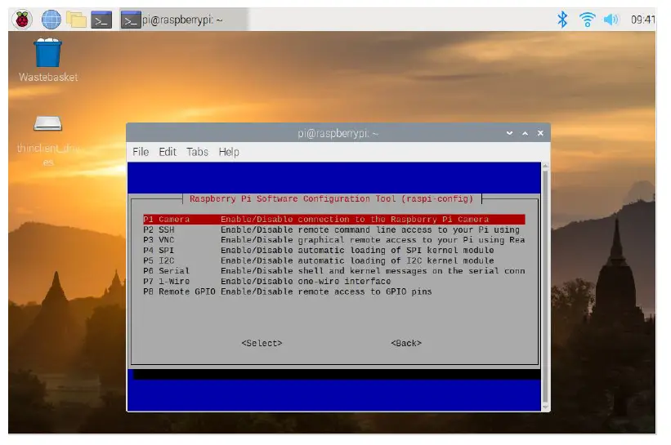Select the P2 SSH option

click(333, 229)
